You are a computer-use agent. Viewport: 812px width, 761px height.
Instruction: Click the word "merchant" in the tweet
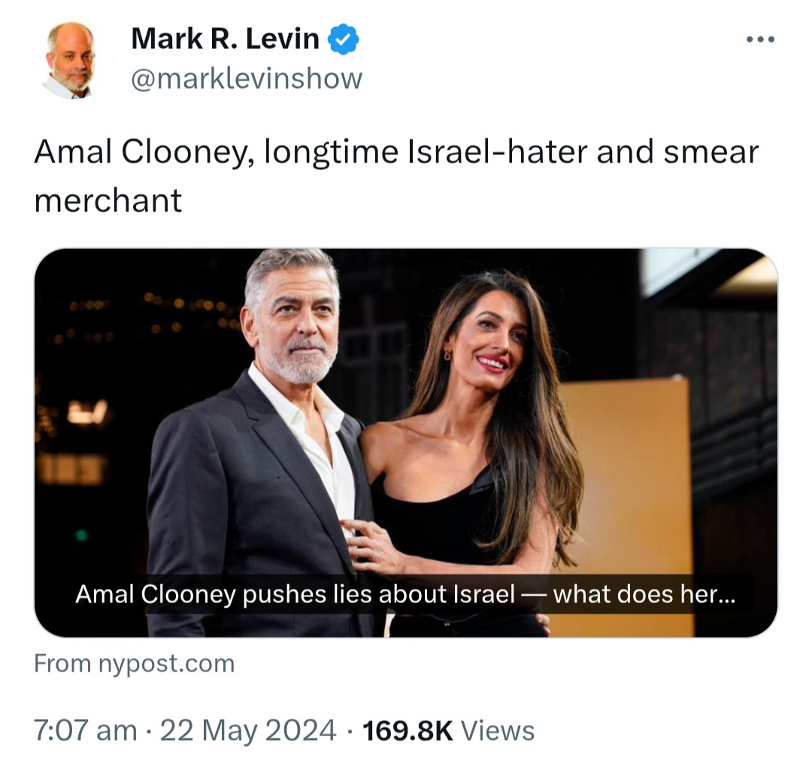point(108,201)
